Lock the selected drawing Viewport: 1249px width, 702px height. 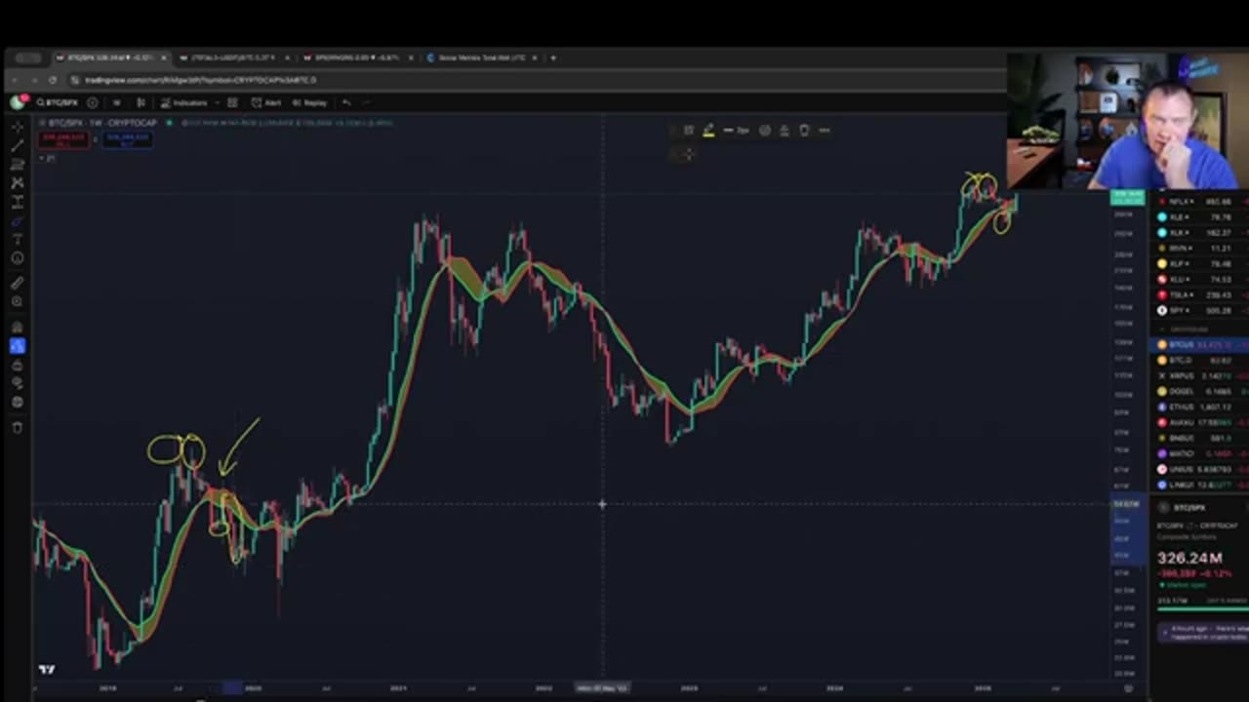784,130
